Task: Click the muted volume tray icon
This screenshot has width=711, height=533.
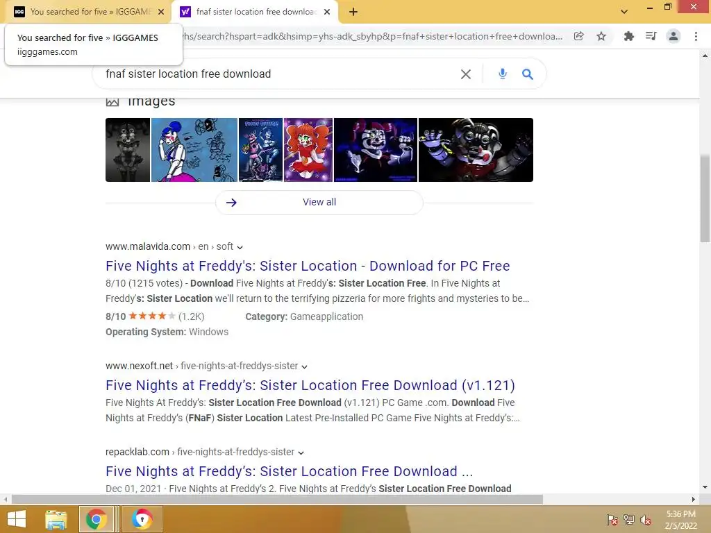Action: click(x=646, y=520)
